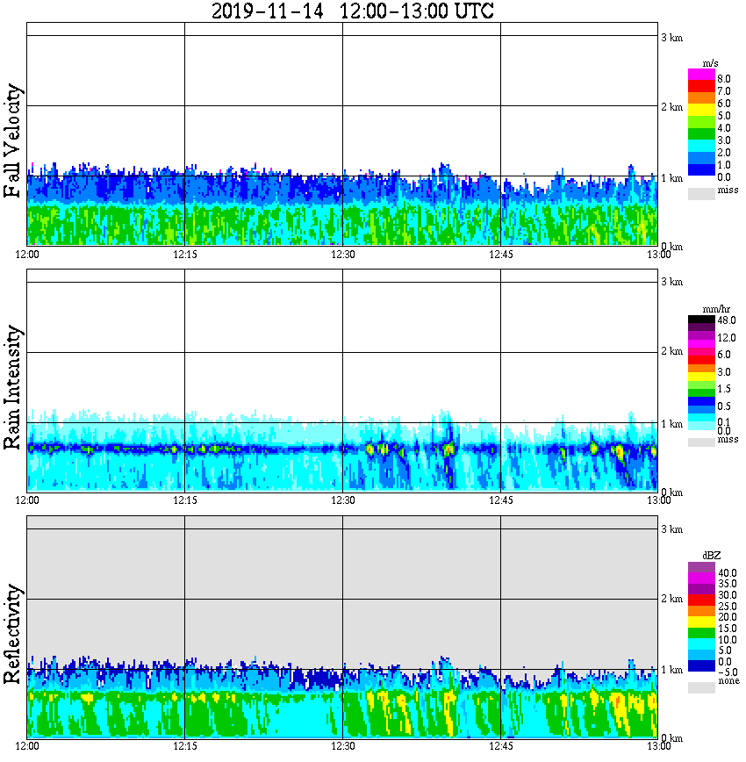Click the mm/hr unit label of the rain legend
Image resolution: width=746 pixels, height=762 pixels.
pyautogui.click(x=716, y=309)
